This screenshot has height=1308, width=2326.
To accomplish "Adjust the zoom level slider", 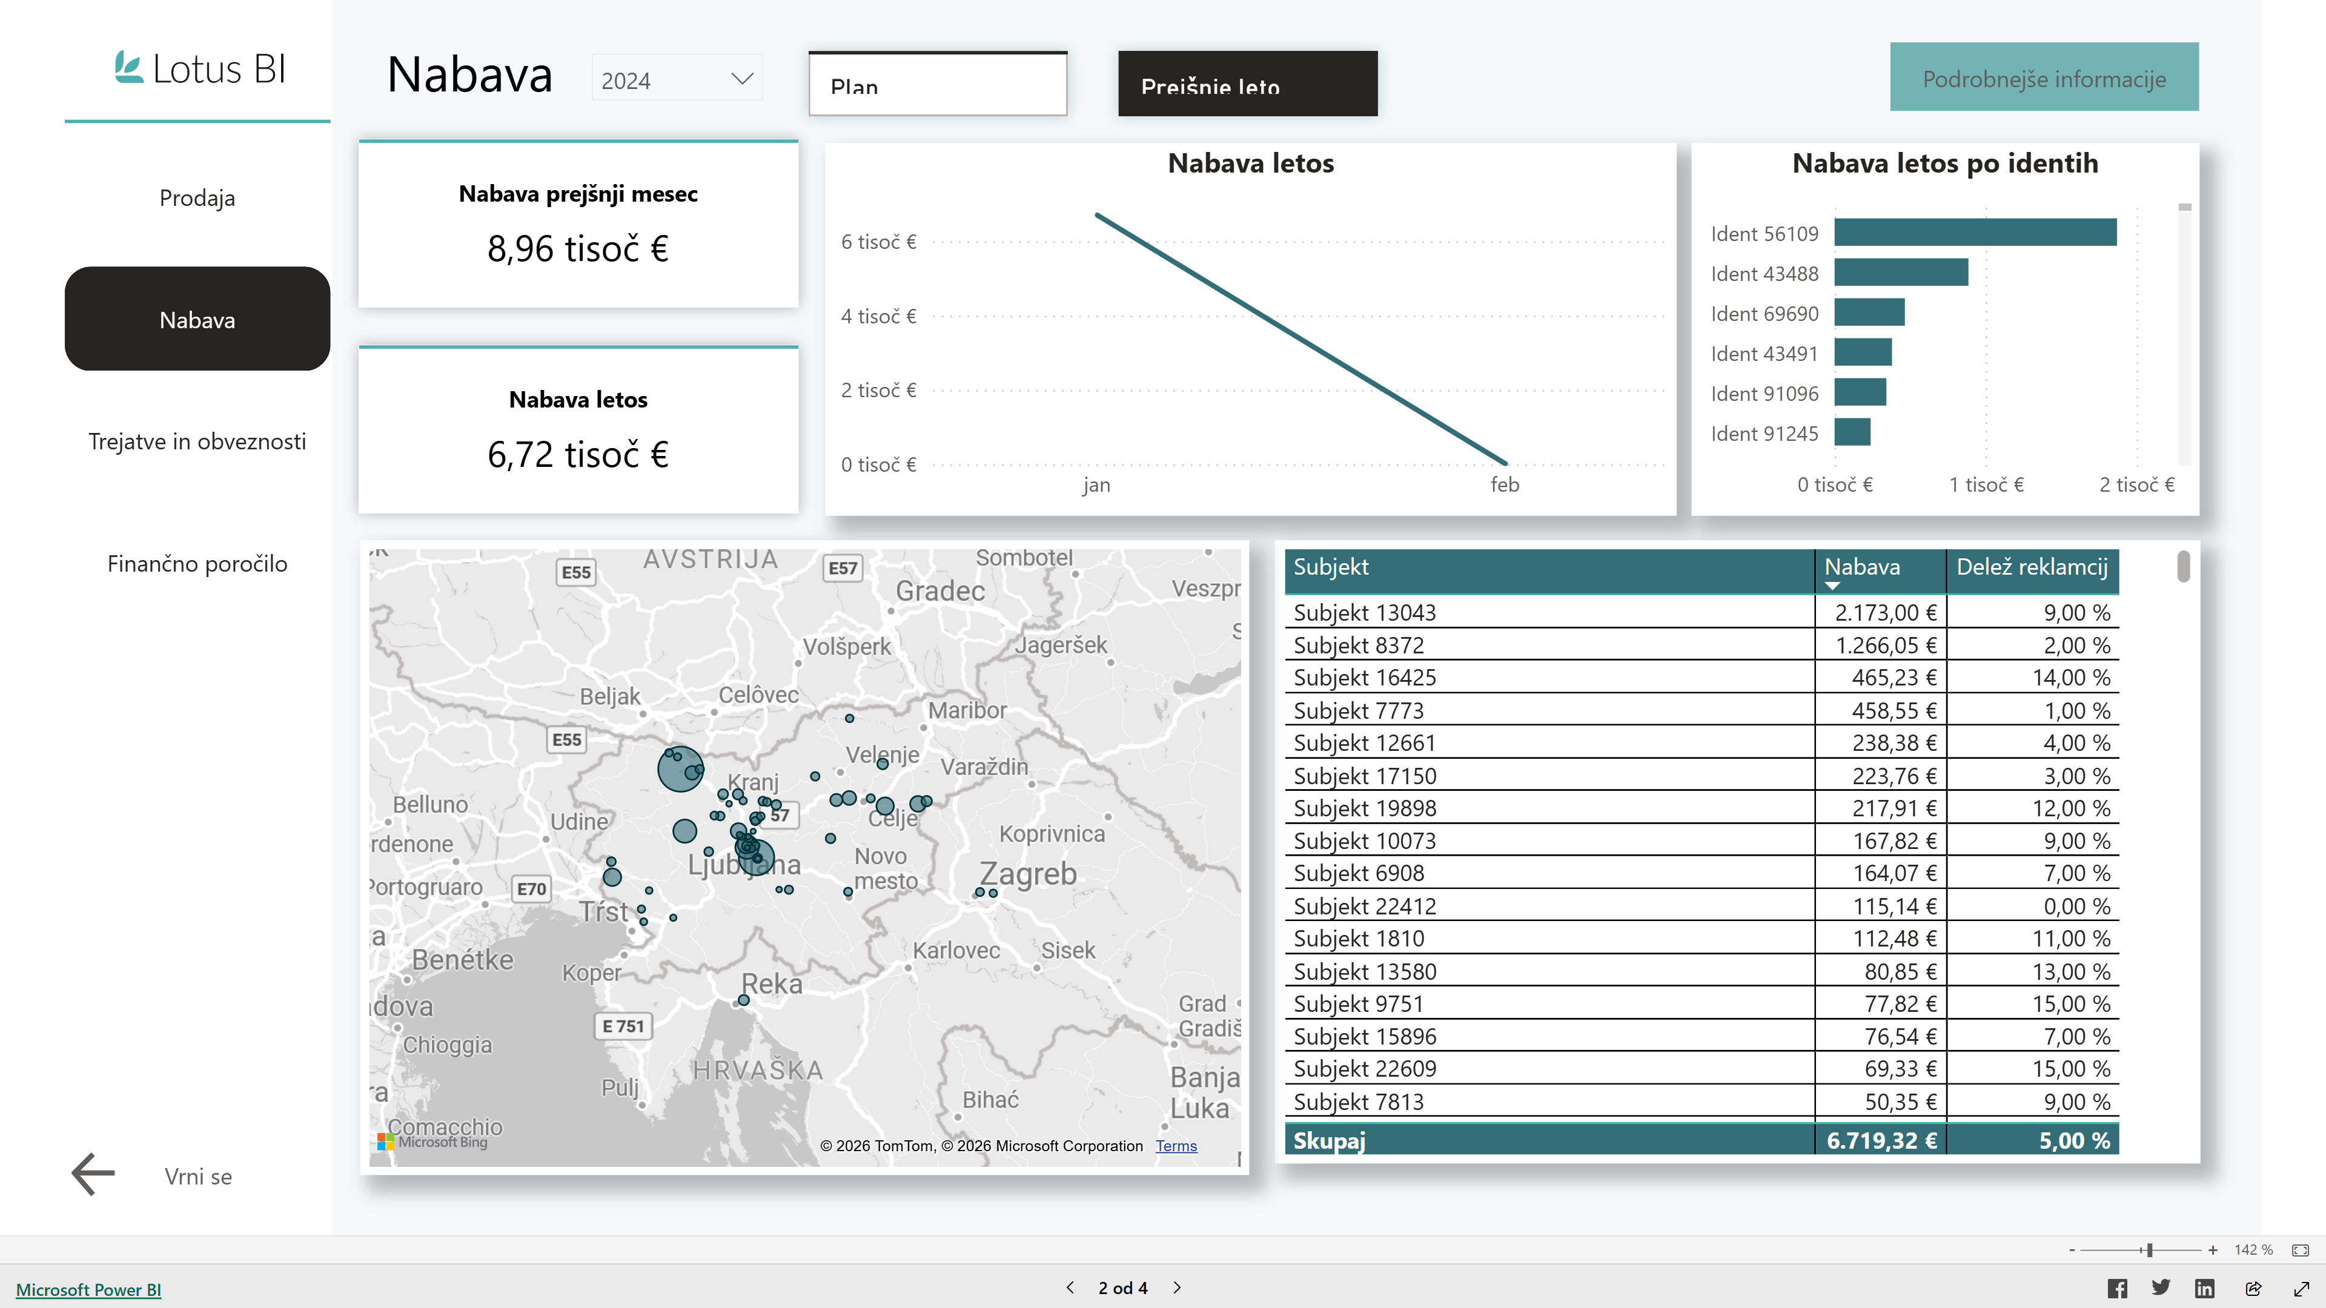I will point(2149,1250).
